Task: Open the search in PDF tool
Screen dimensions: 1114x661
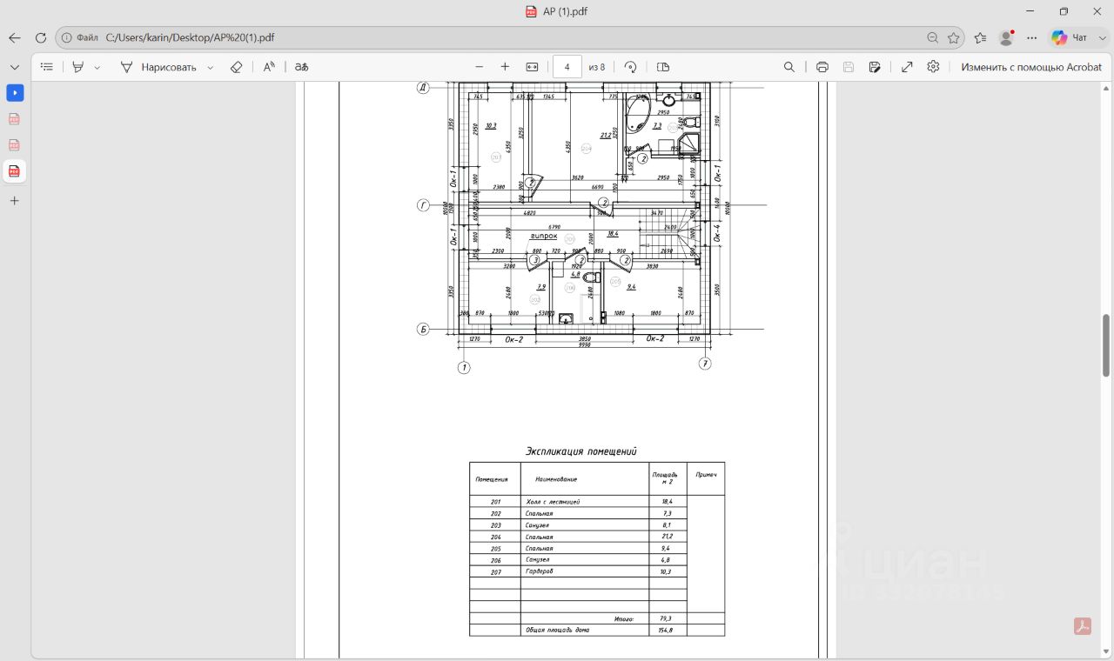Action: [x=789, y=67]
